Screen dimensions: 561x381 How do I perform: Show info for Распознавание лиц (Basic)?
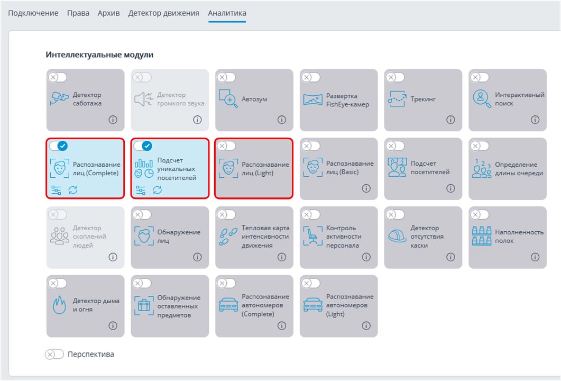click(366, 188)
